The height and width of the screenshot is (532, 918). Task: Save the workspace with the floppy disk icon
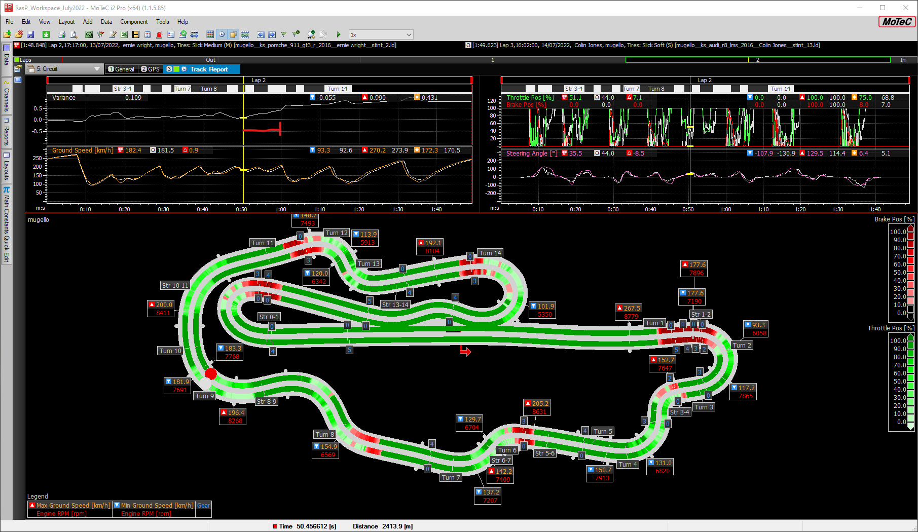(30, 34)
